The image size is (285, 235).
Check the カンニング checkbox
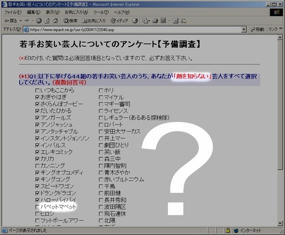tap(37, 166)
